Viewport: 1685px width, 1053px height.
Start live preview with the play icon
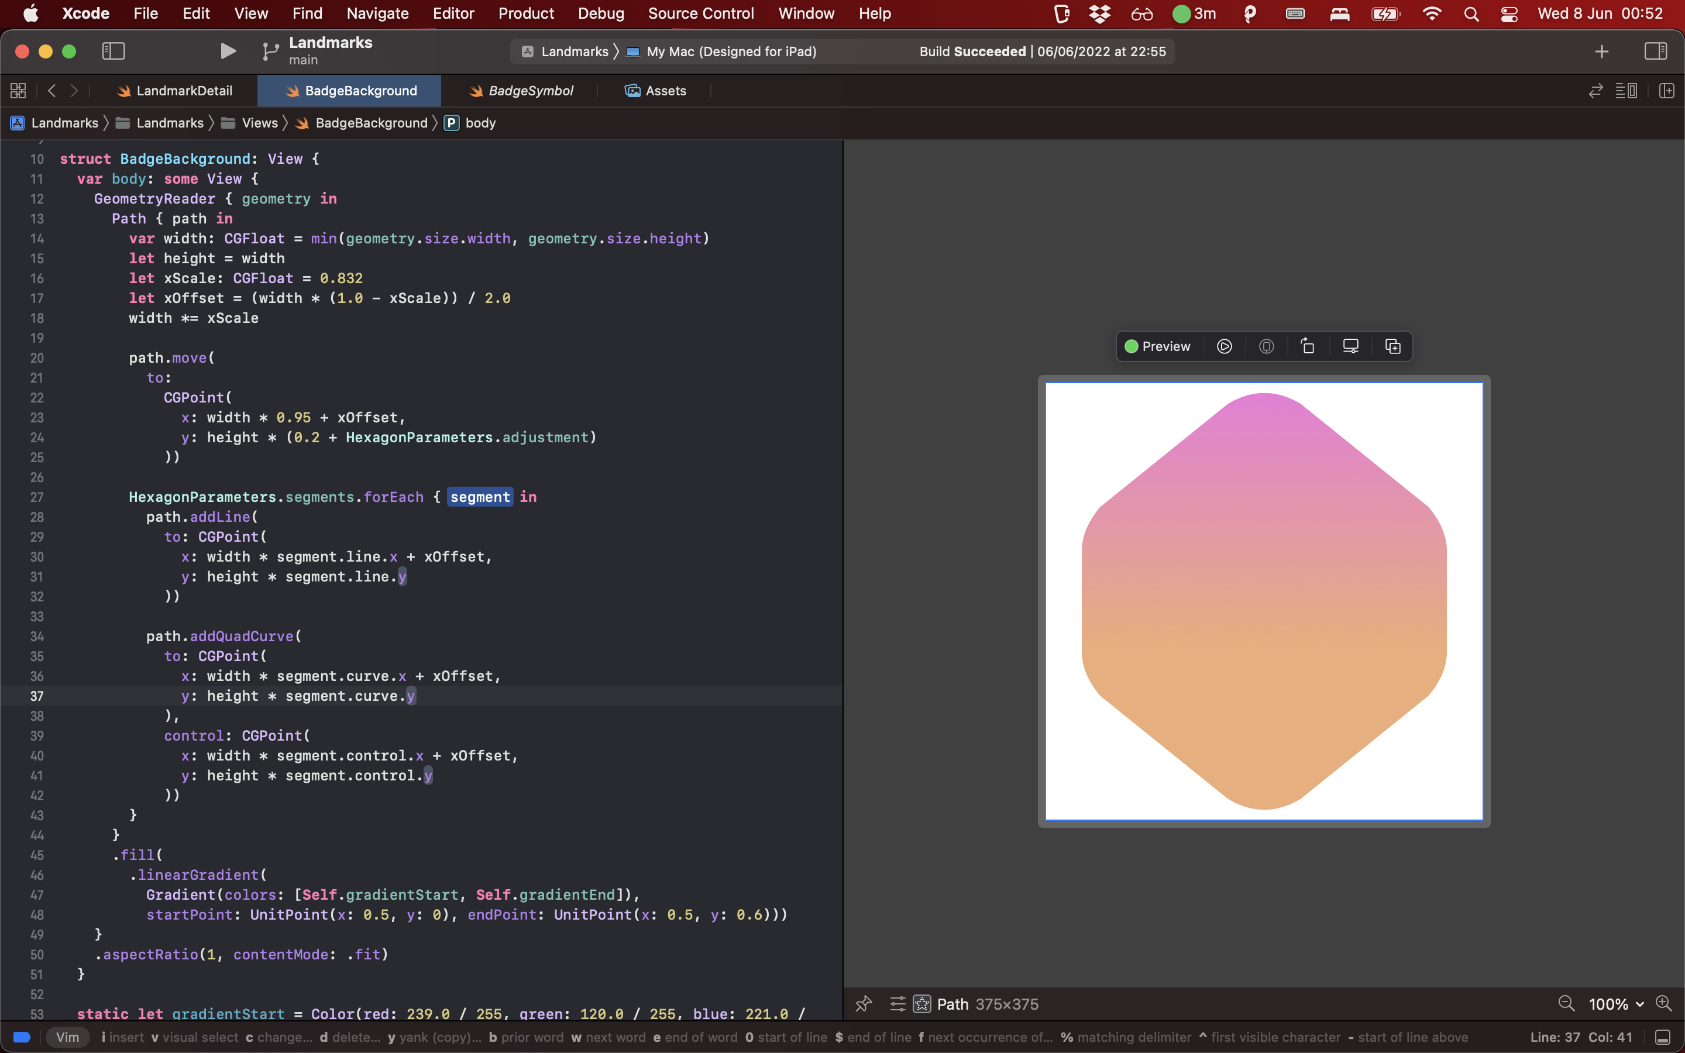pos(1224,346)
